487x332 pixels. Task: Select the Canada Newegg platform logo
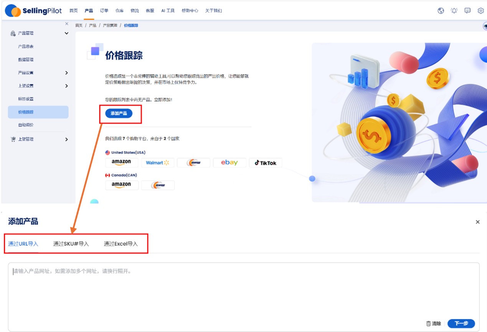(158, 185)
